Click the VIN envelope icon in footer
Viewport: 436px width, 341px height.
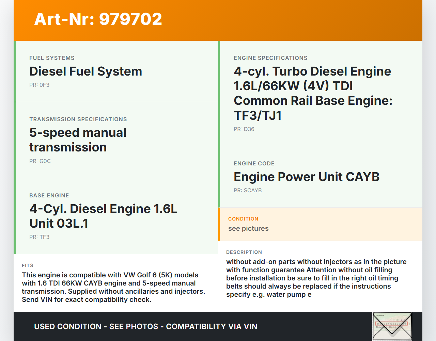point(392,326)
